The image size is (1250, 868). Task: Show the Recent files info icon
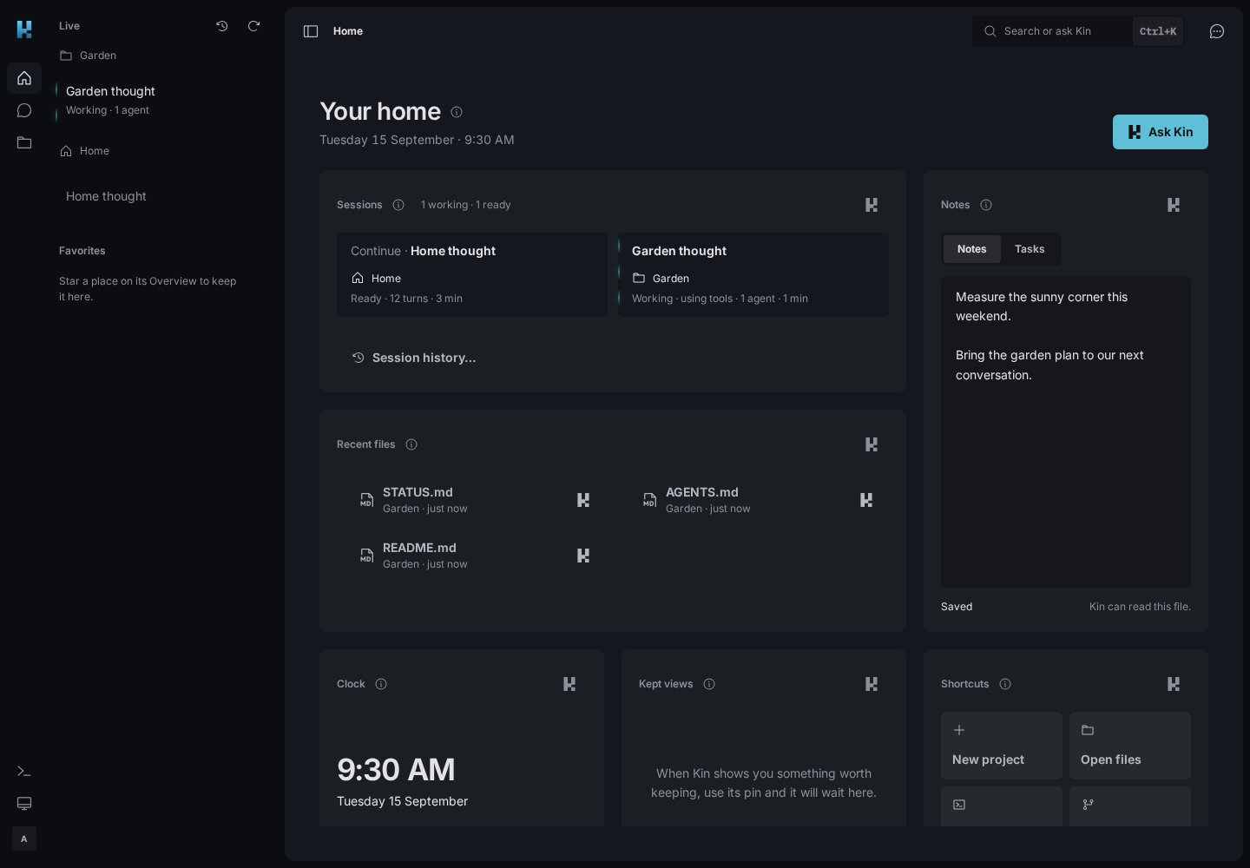(x=411, y=444)
